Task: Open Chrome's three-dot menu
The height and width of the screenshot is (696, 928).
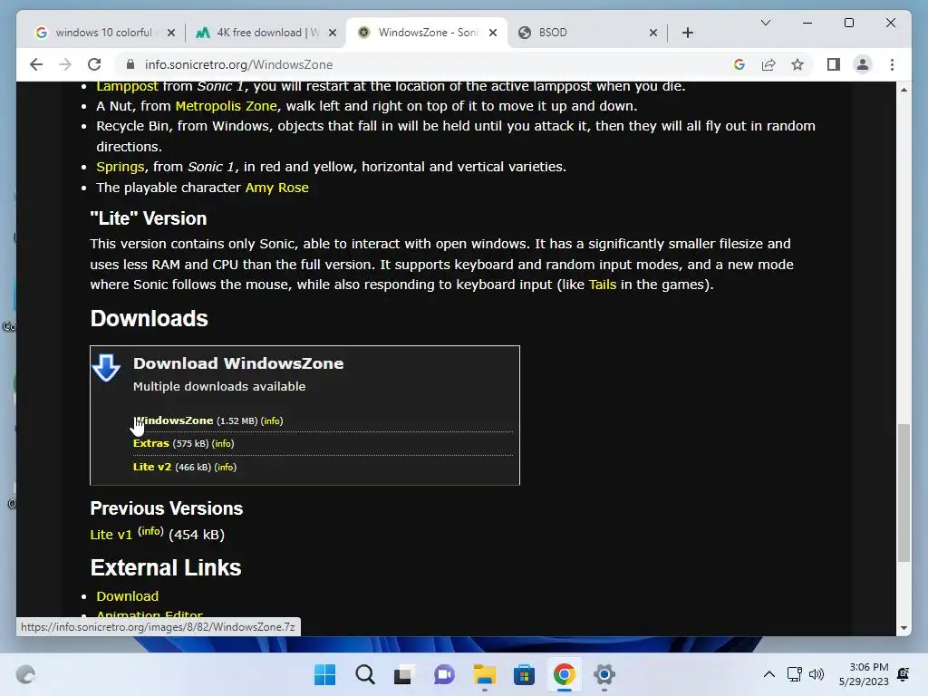Action: (892, 64)
